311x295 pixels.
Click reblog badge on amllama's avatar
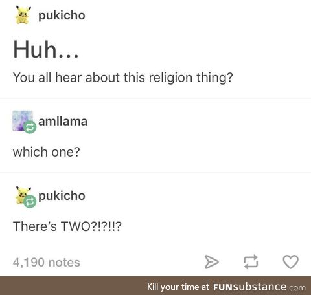tap(30, 127)
